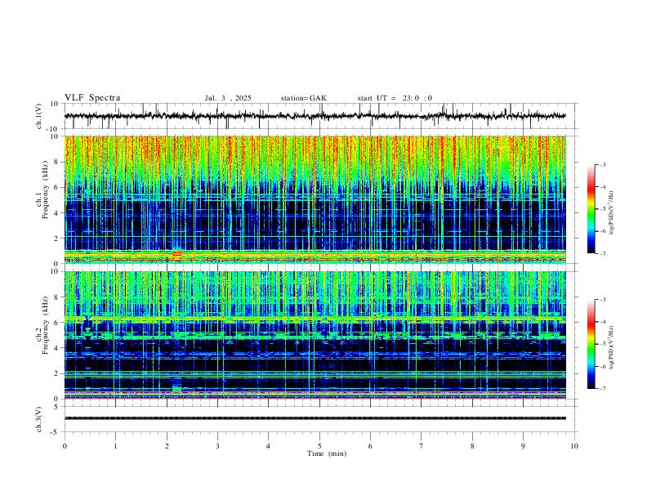
Task: Click the "2" kHz tick on ch.2 spectrogram axis
Action: [x=58, y=373]
